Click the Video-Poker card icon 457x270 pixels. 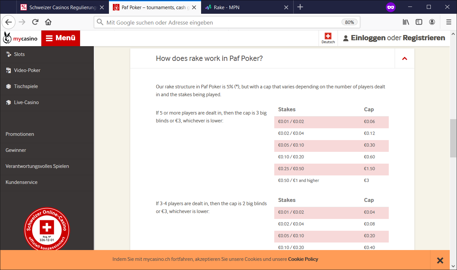coord(9,70)
